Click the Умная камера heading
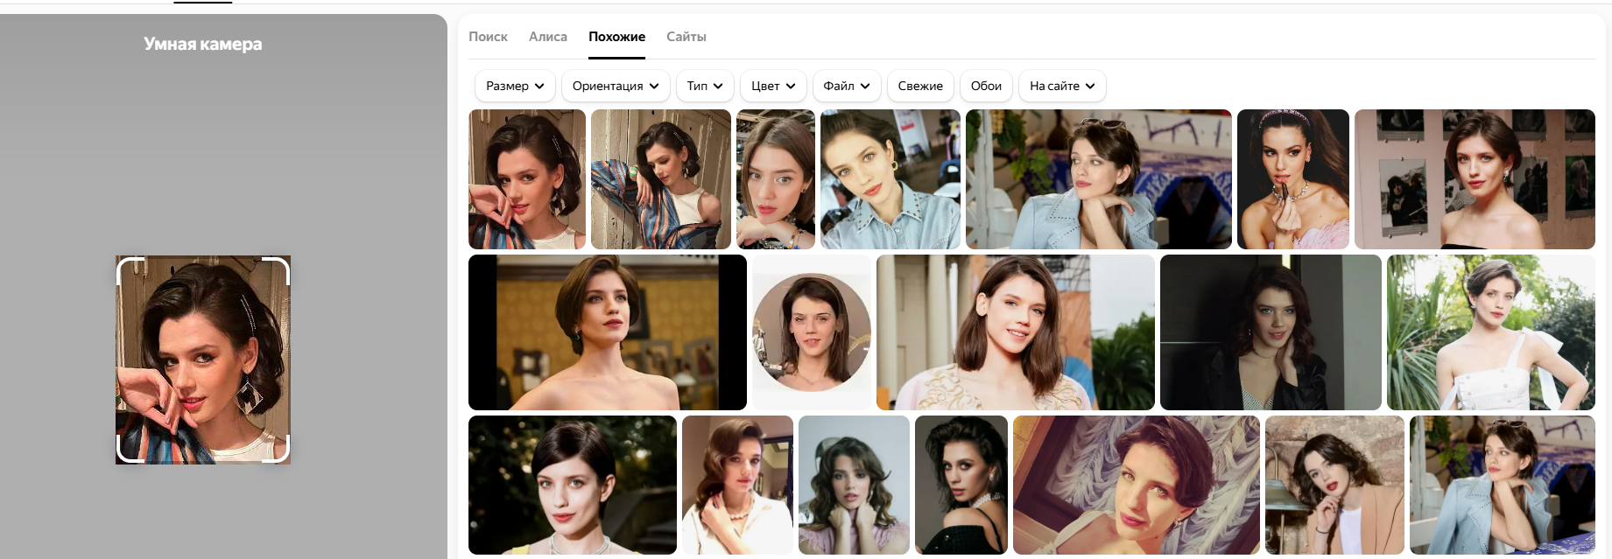The image size is (1612, 559). click(x=203, y=44)
